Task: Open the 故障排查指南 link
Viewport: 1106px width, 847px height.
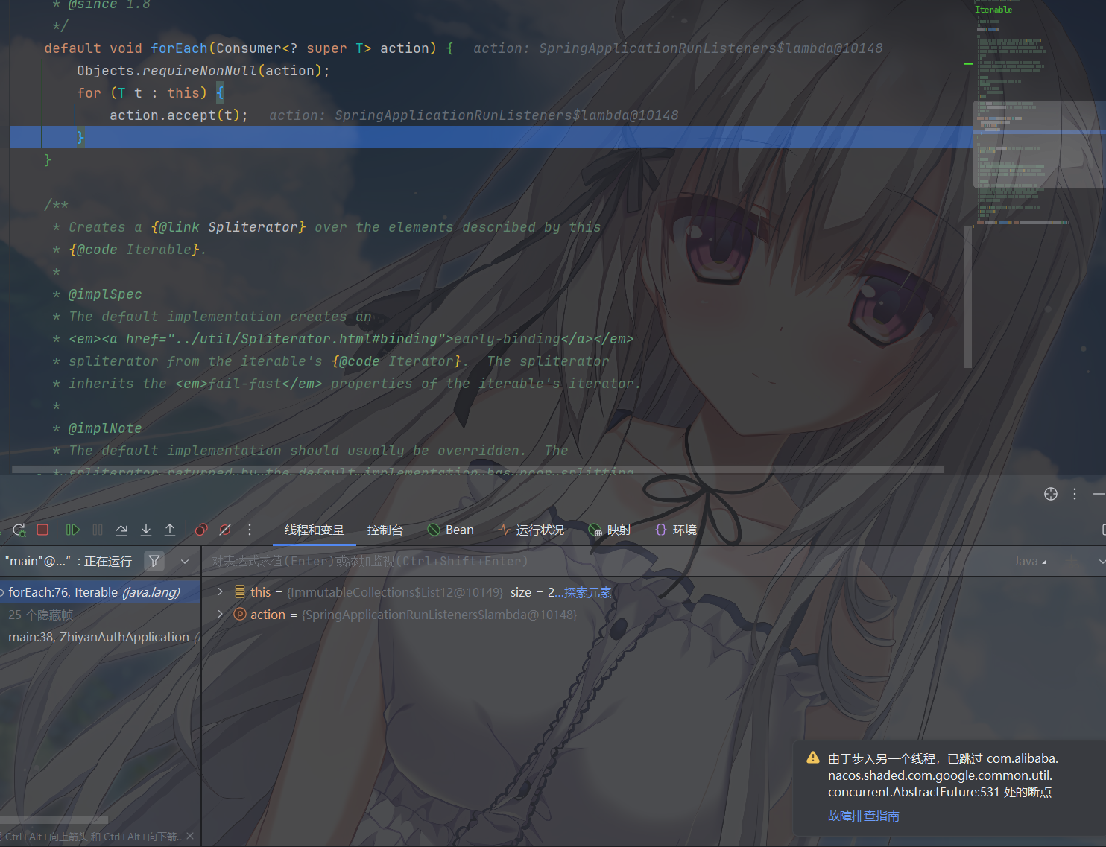Action: coord(863,816)
